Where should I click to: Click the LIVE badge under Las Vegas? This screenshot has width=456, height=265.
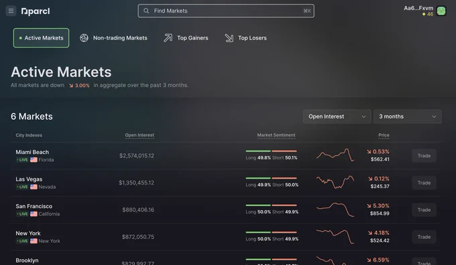pyautogui.click(x=22, y=187)
